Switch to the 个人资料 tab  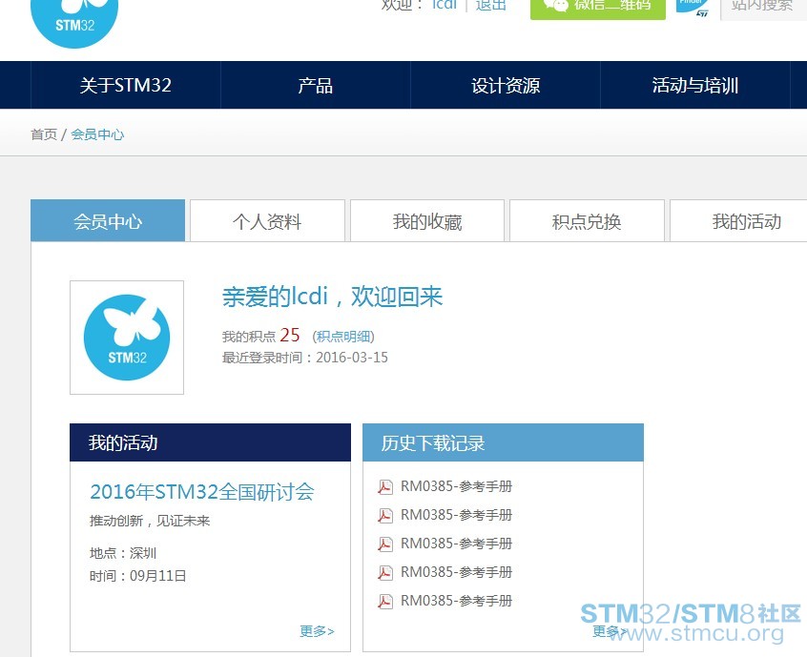267,220
